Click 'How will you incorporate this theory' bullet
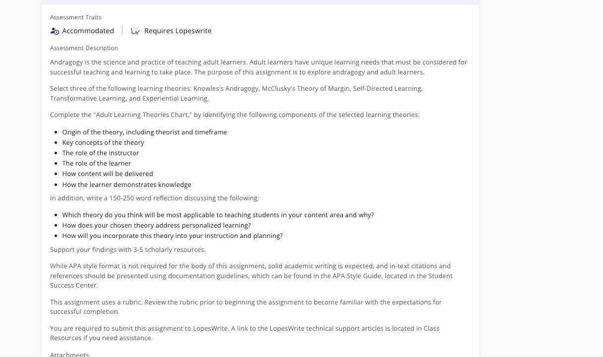The width and height of the screenshot is (603, 357). pos(172,236)
